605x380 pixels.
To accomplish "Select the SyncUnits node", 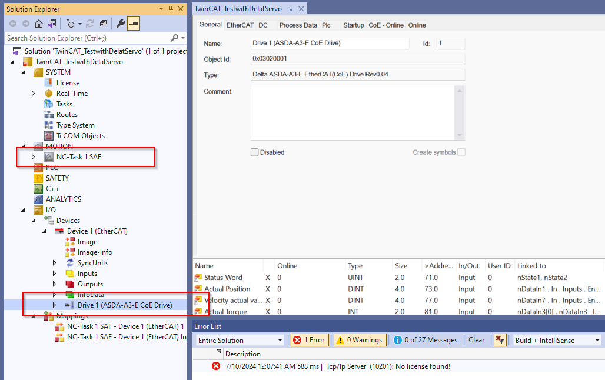I will pos(93,263).
